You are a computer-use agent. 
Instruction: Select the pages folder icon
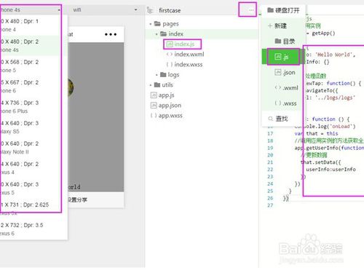157,24
